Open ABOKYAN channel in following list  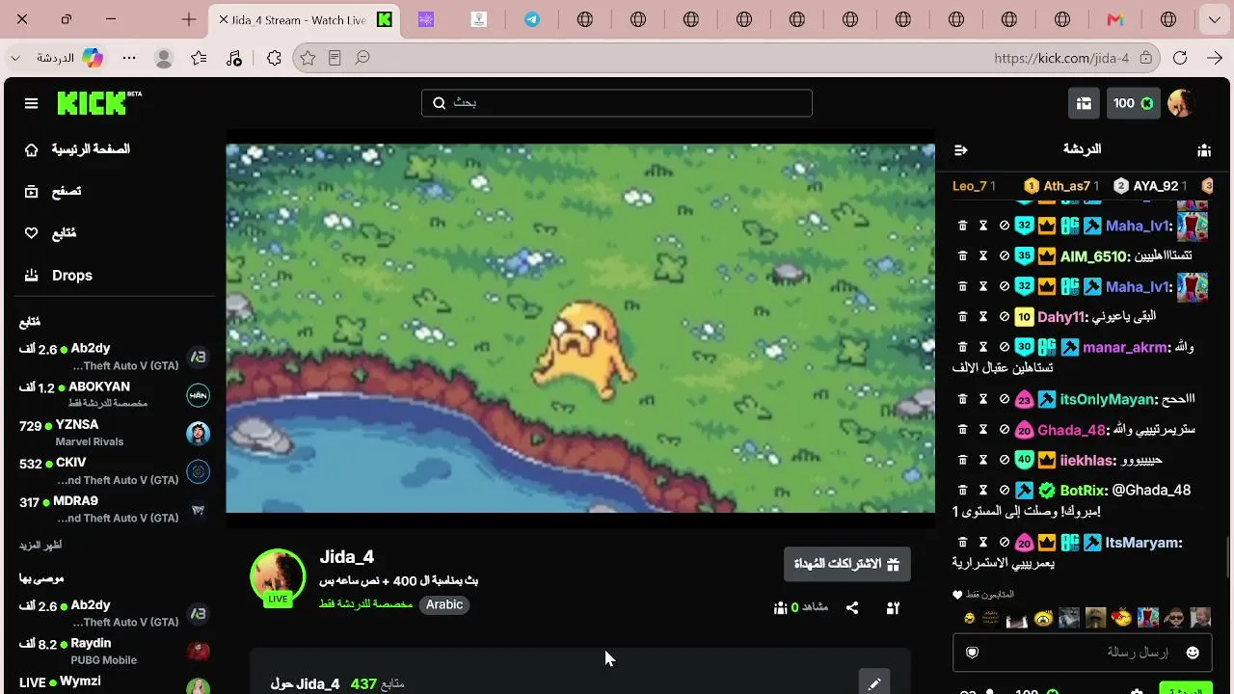(x=114, y=394)
